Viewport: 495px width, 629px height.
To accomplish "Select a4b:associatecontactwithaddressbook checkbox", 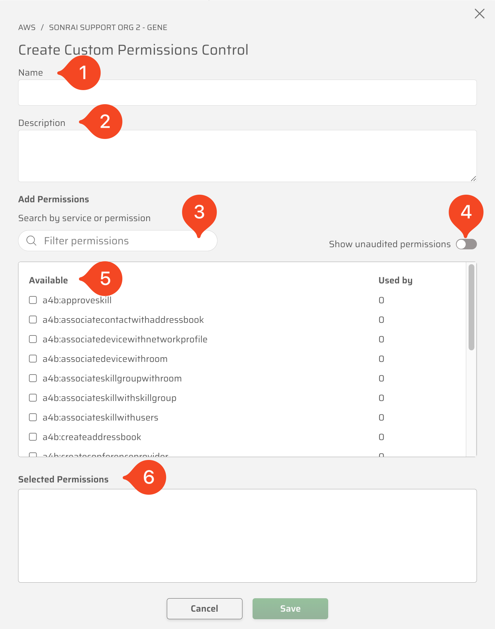I will [x=33, y=320].
